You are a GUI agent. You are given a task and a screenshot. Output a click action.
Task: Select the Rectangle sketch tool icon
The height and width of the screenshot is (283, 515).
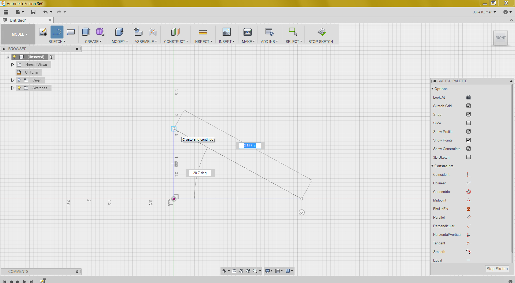pyautogui.click(x=71, y=32)
